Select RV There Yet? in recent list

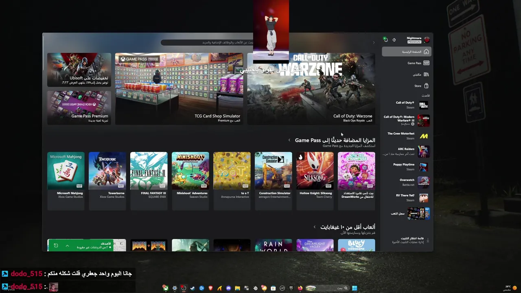pyautogui.click(x=406, y=197)
